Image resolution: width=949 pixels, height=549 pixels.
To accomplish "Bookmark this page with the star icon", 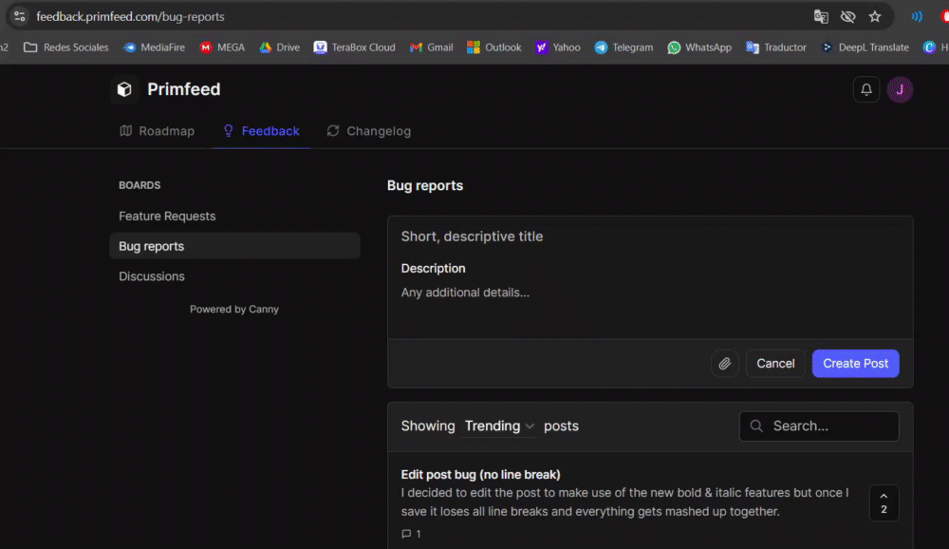I will [x=875, y=16].
